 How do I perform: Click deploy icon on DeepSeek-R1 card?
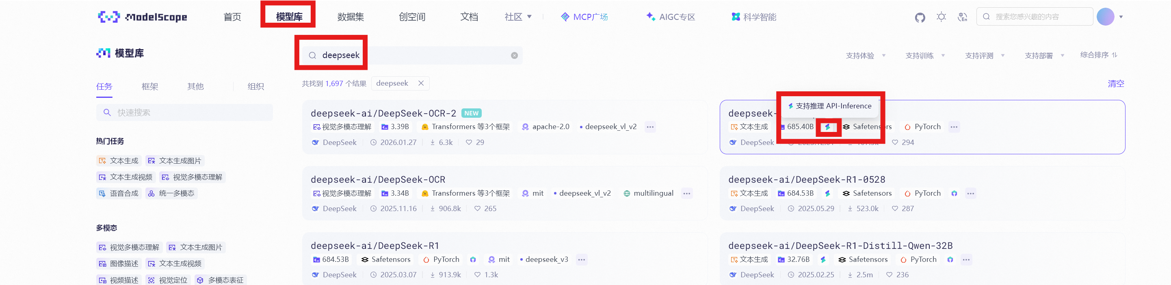473,260
